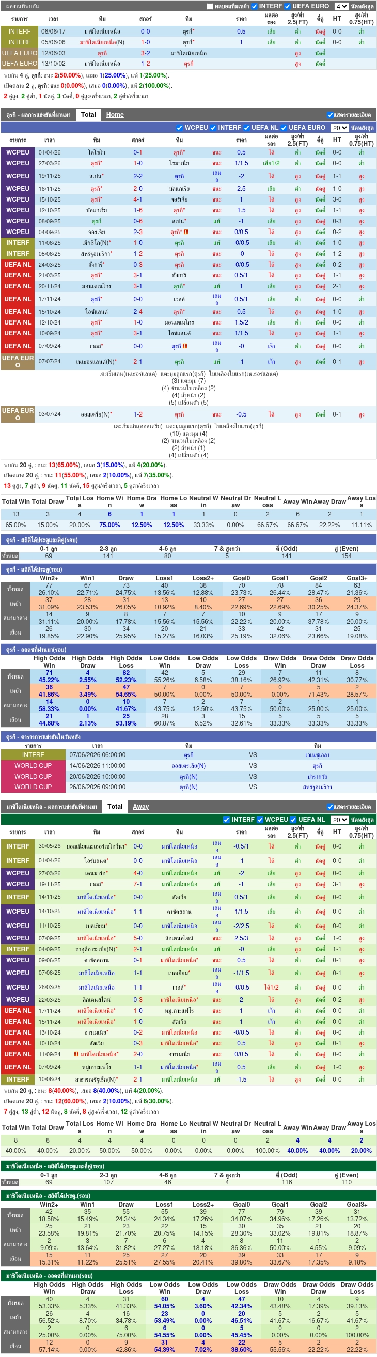
Task: Open the 4-0 score link for 27/03/26 match
Action: pyautogui.click(x=138, y=873)
